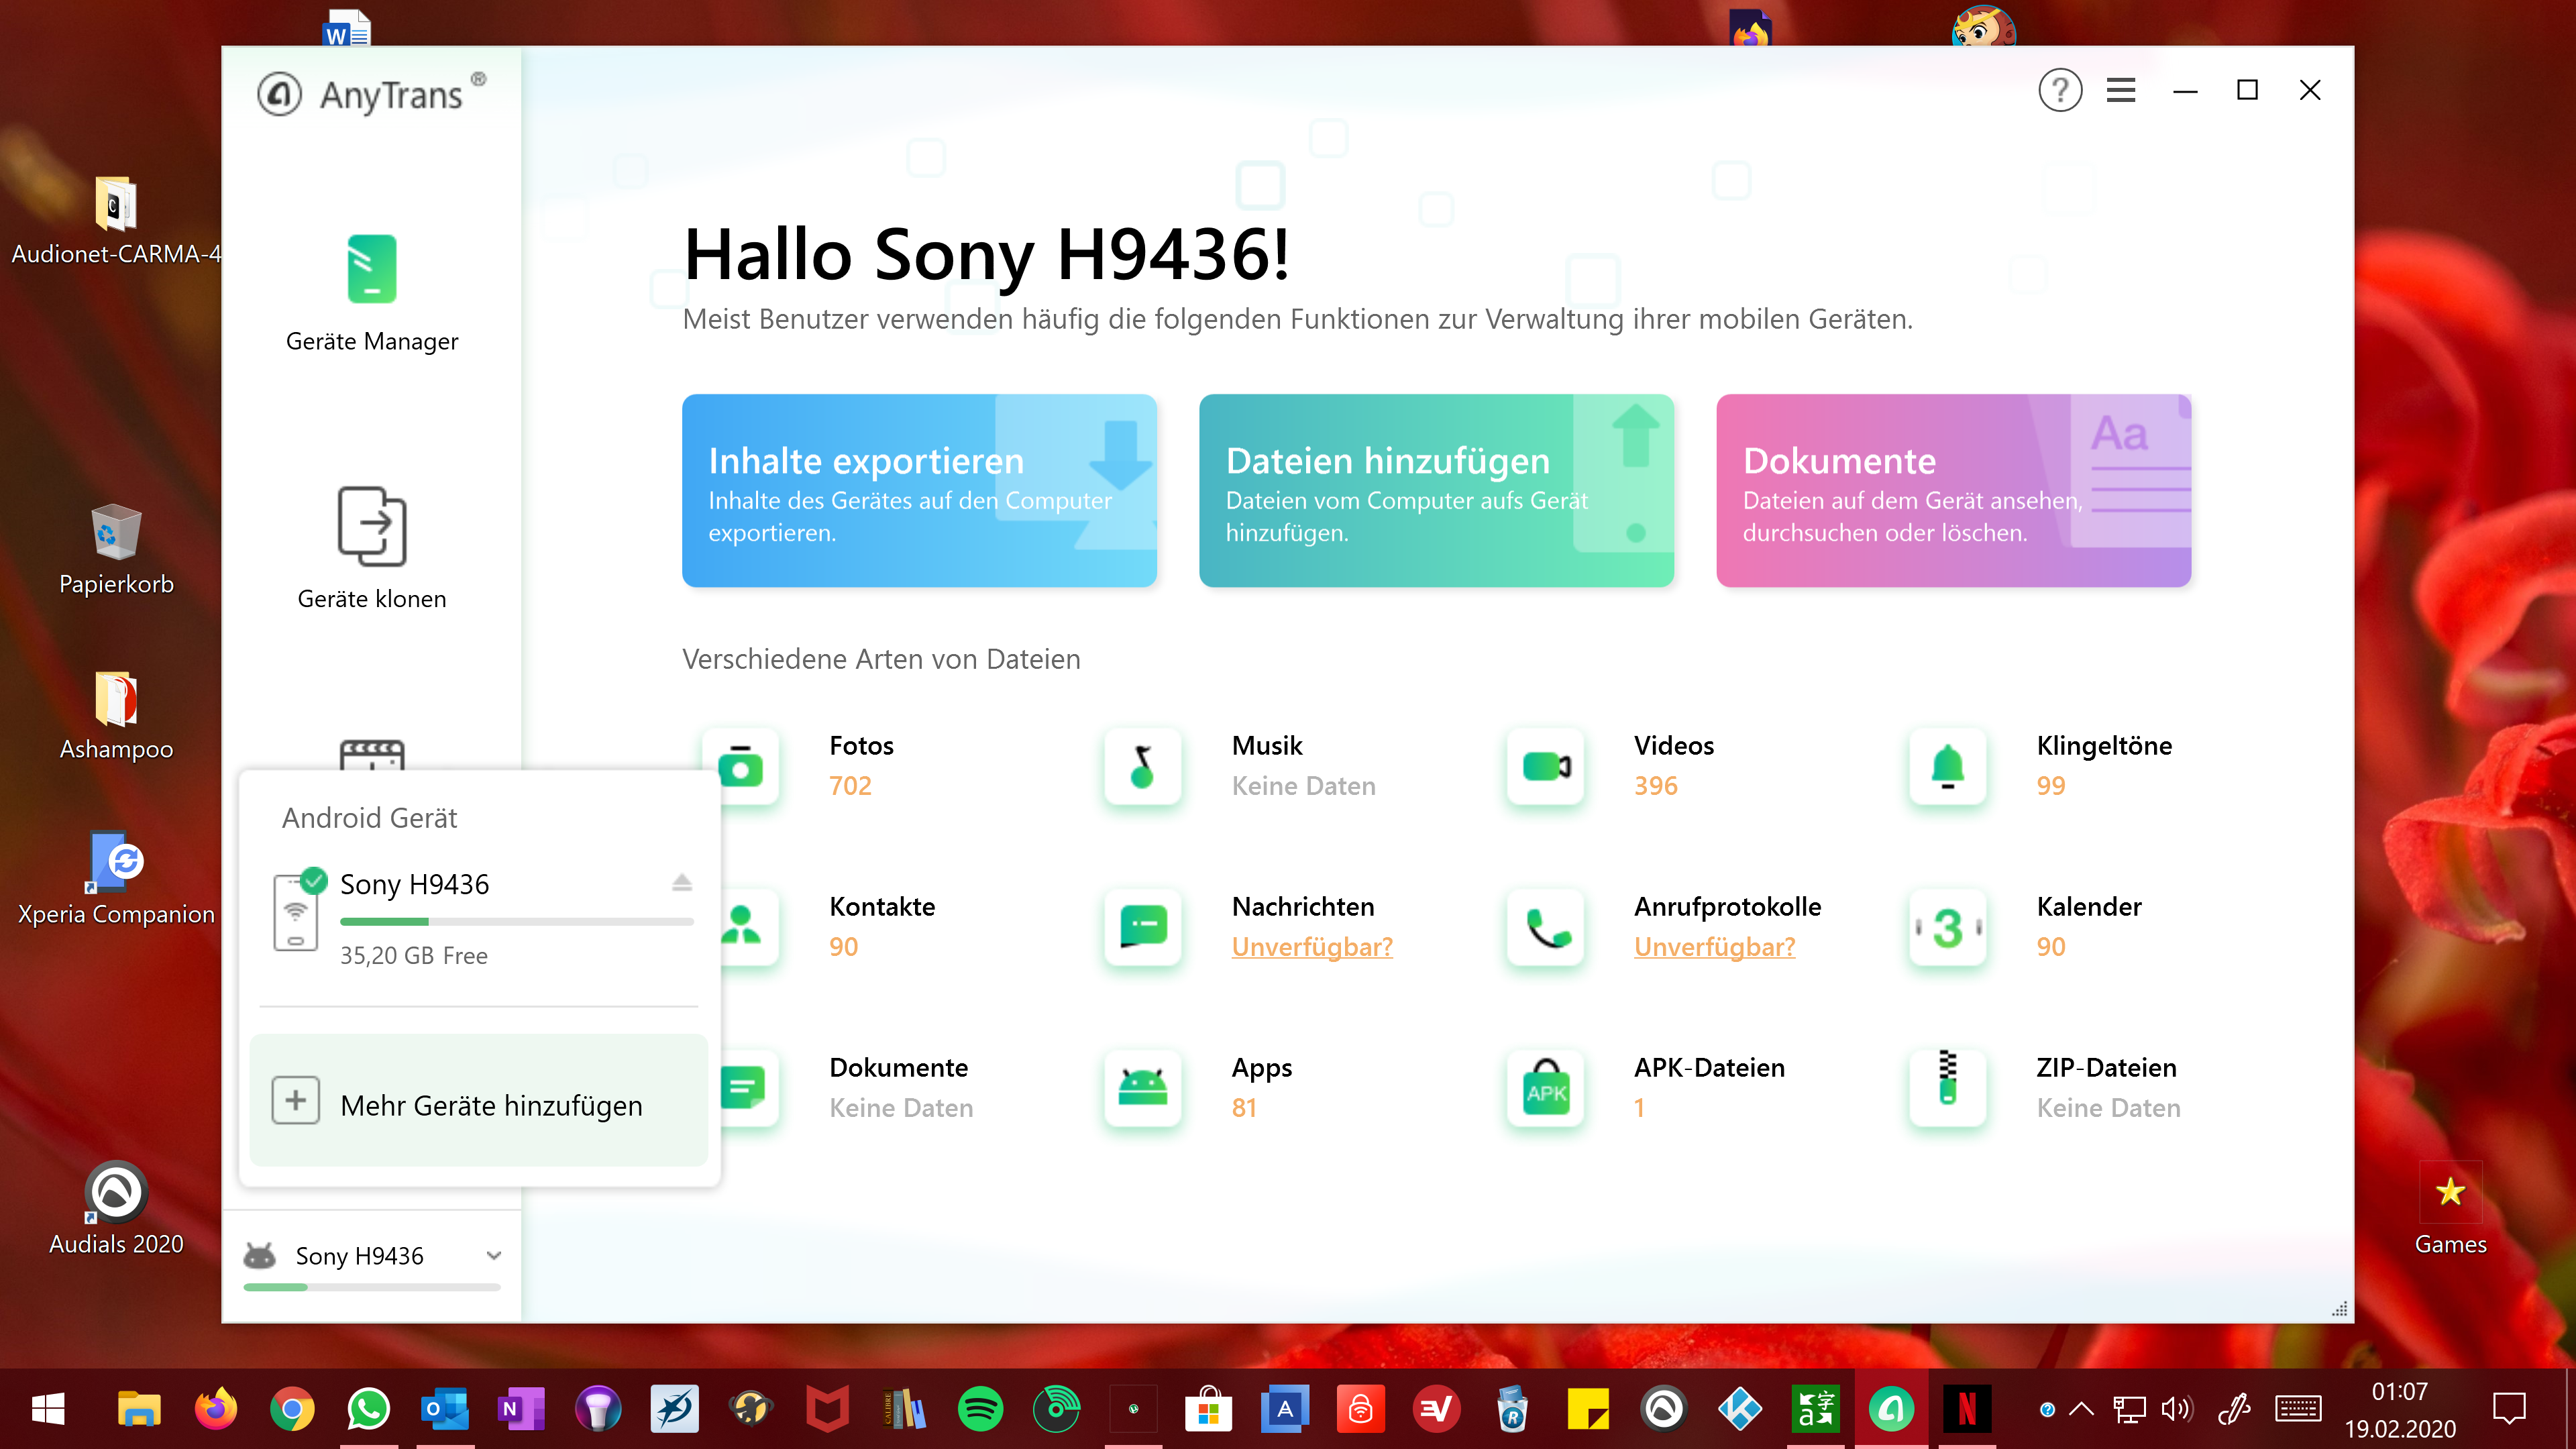Viewport: 2576px width, 1449px height.
Task: Open the Geräte Manager sidebar icon
Action: tap(372, 268)
